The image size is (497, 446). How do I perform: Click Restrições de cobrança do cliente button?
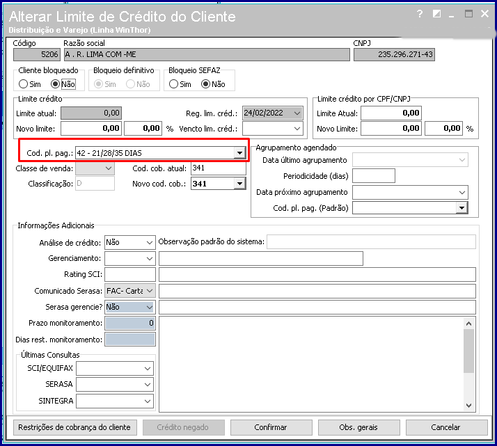(x=74, y=427)
